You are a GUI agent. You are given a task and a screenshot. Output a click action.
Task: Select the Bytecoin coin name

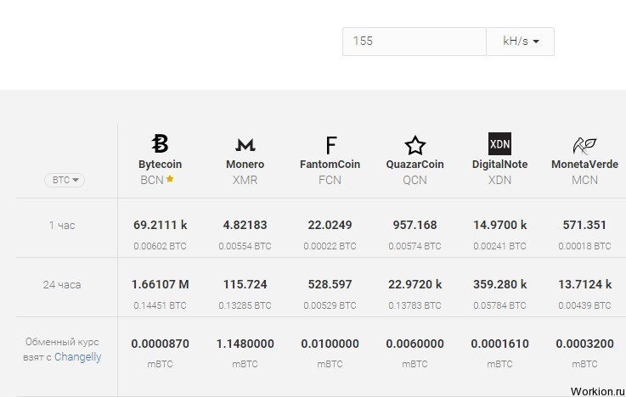tap(160, 165)
